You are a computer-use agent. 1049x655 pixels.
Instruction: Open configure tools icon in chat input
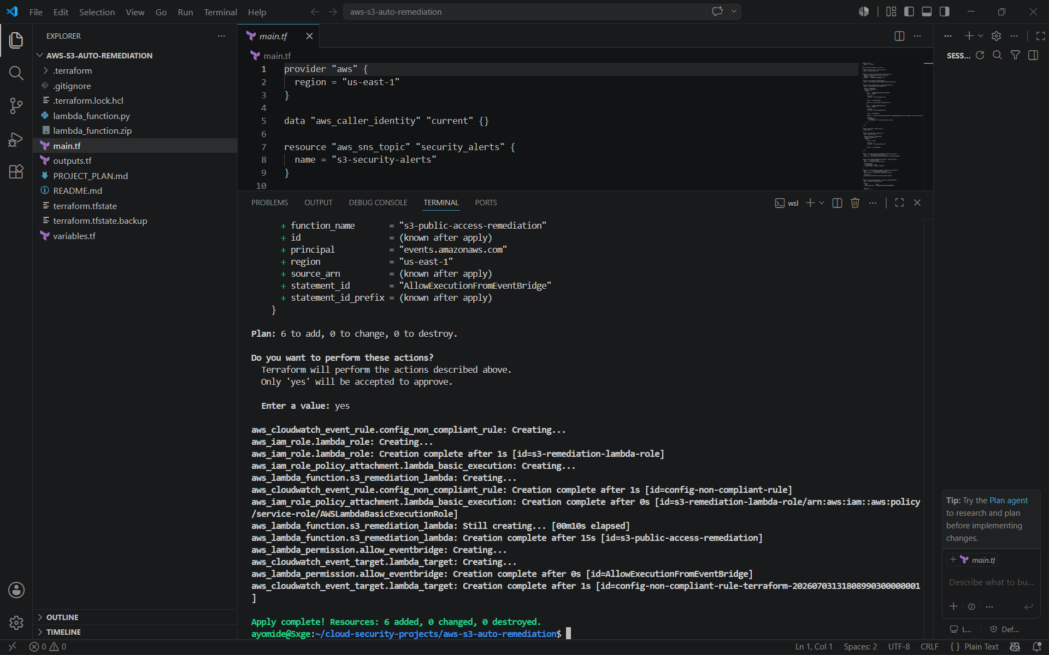click(972, 606)
